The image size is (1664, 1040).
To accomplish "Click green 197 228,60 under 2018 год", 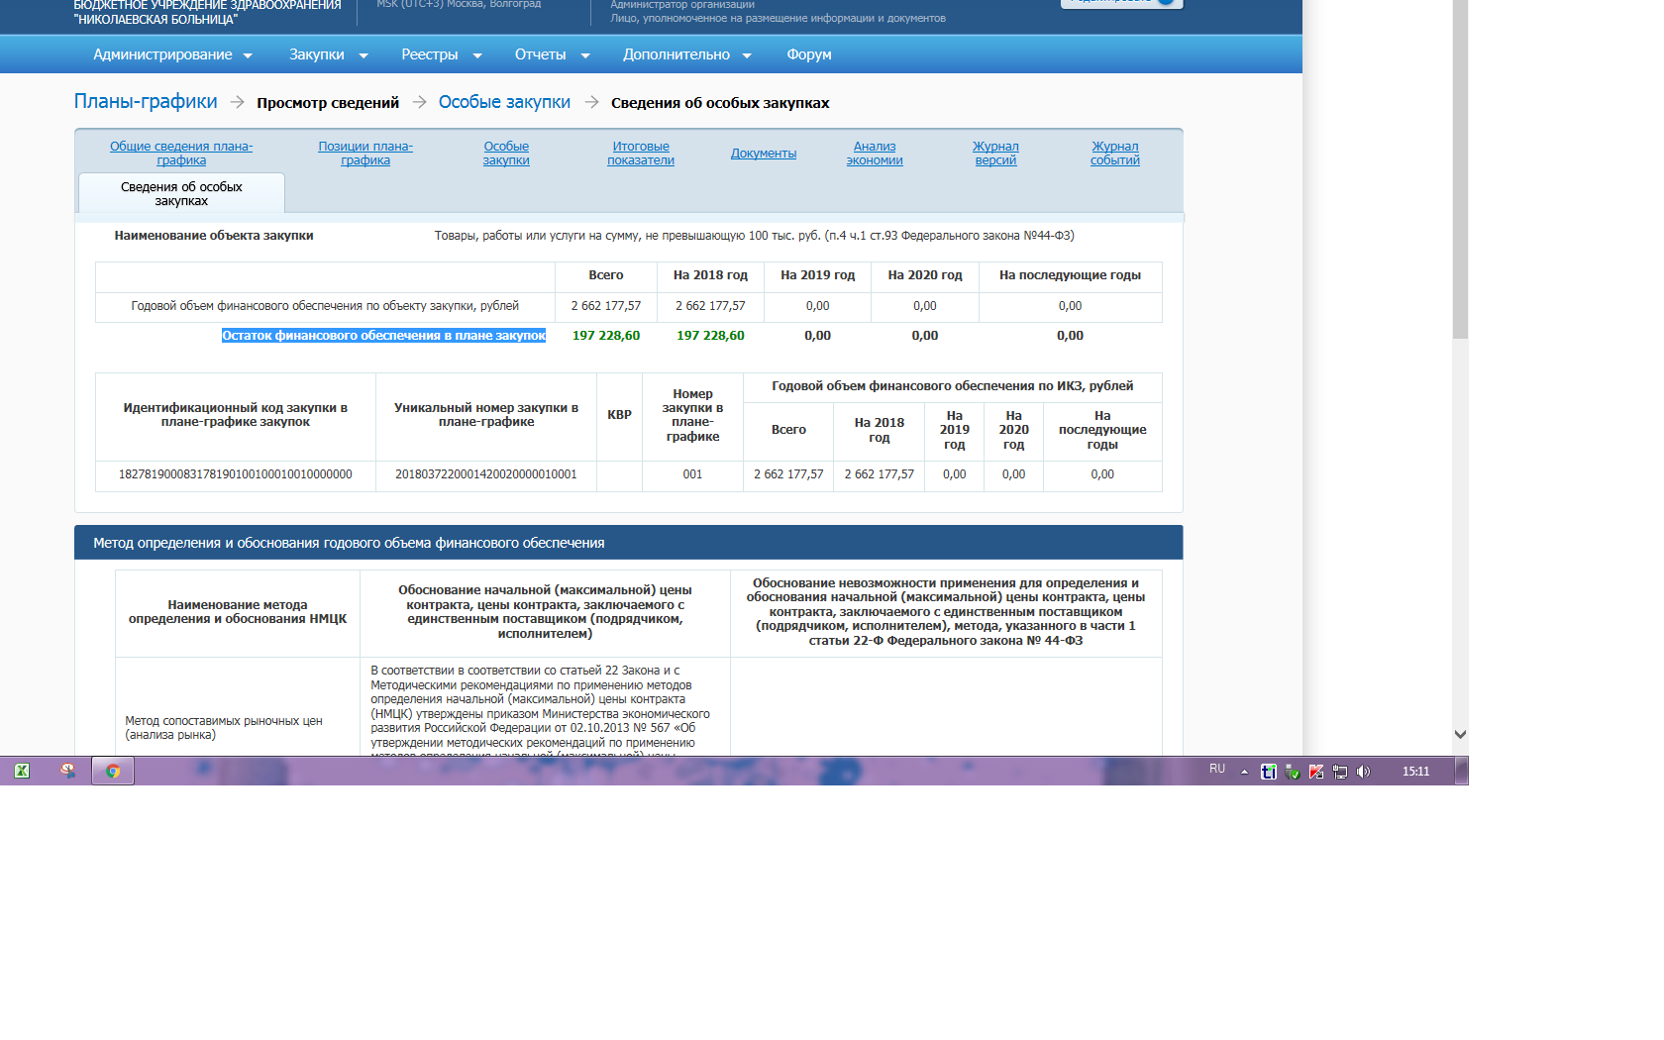I will click(x=710, y=336).
